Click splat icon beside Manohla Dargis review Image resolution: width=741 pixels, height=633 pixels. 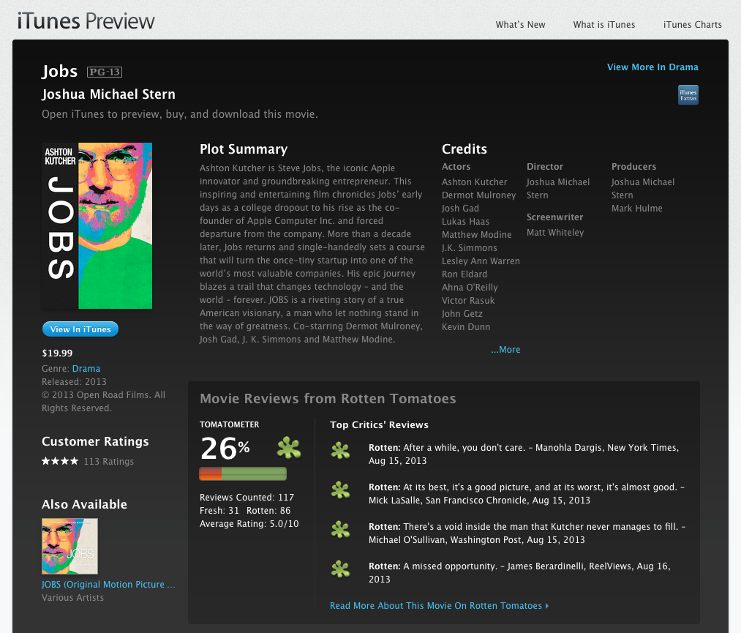point(340,451)
